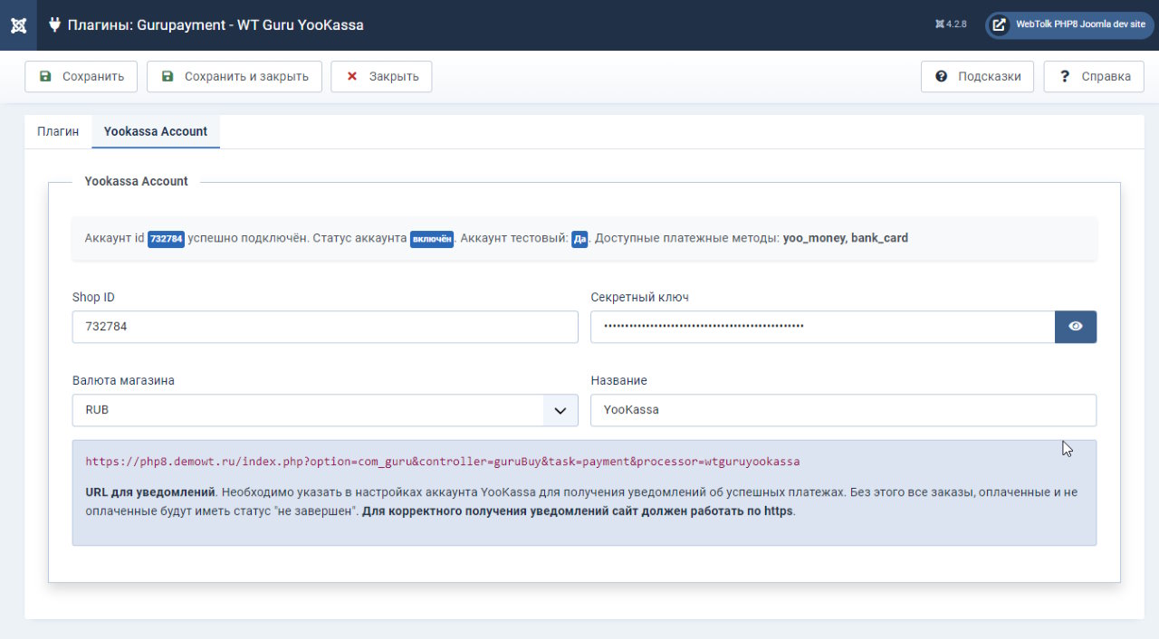Screen dimensions: 1159x639
Task: Open the Подсказки tips button
Action: point(978,77)
